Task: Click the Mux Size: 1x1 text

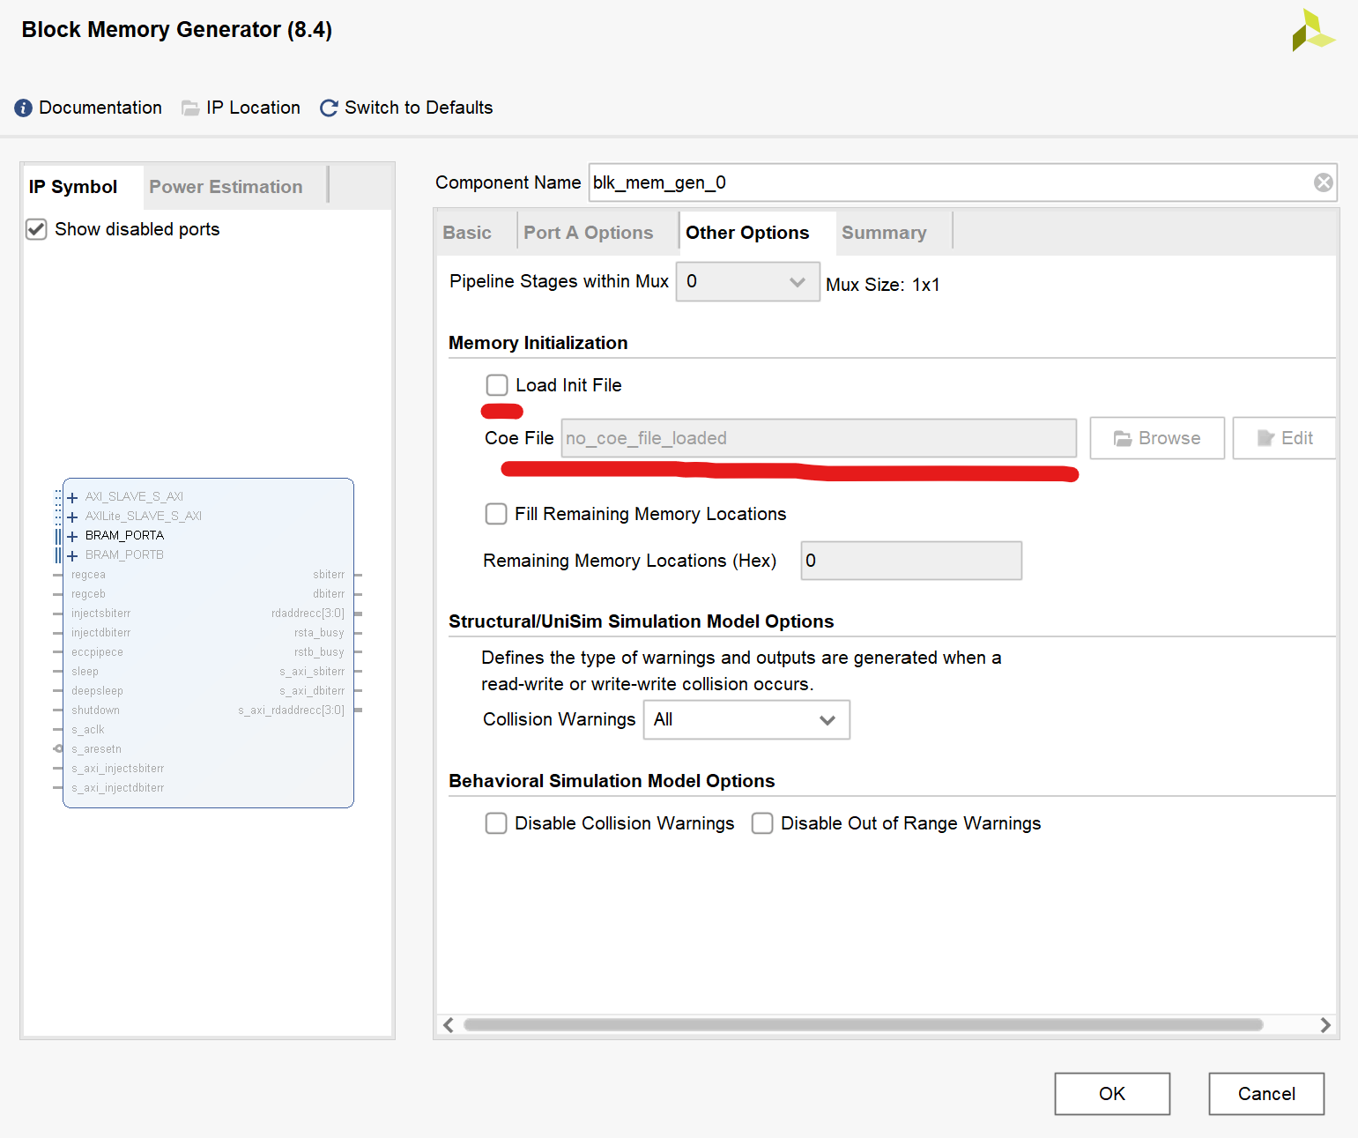Action: (x=883, y=285)
